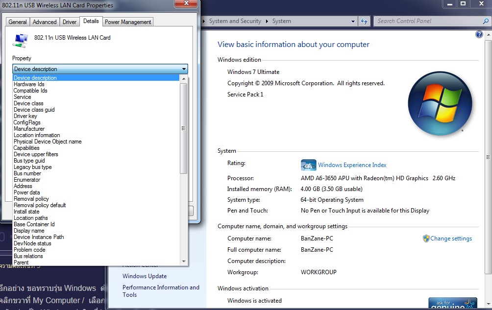
Task: Close the wireless LAN card properties dialog
Action: [186, 3]
